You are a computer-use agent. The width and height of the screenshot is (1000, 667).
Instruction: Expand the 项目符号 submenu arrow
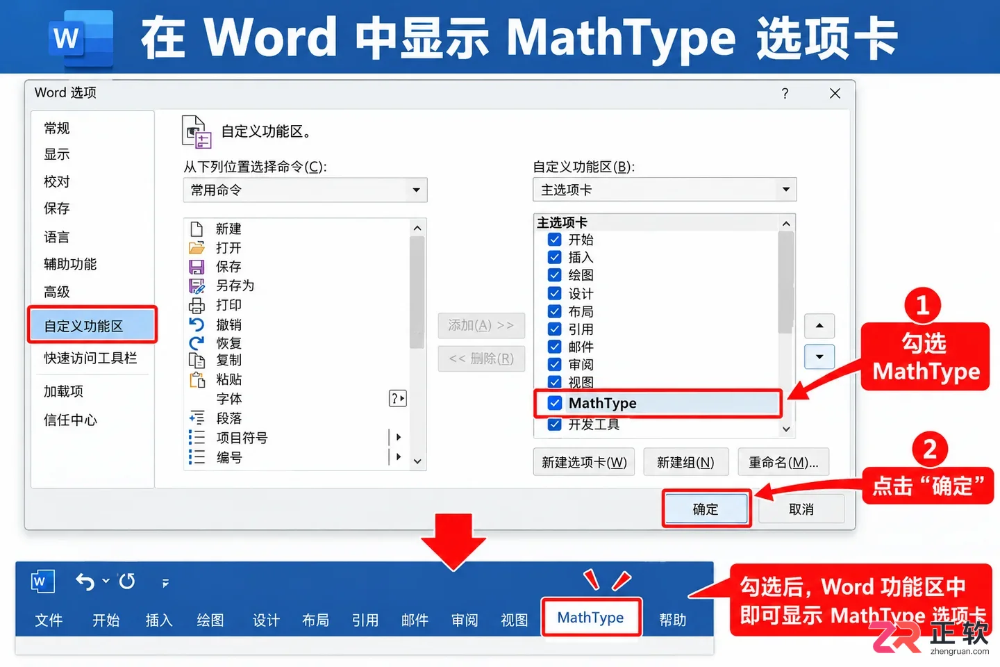click(398, 437)
